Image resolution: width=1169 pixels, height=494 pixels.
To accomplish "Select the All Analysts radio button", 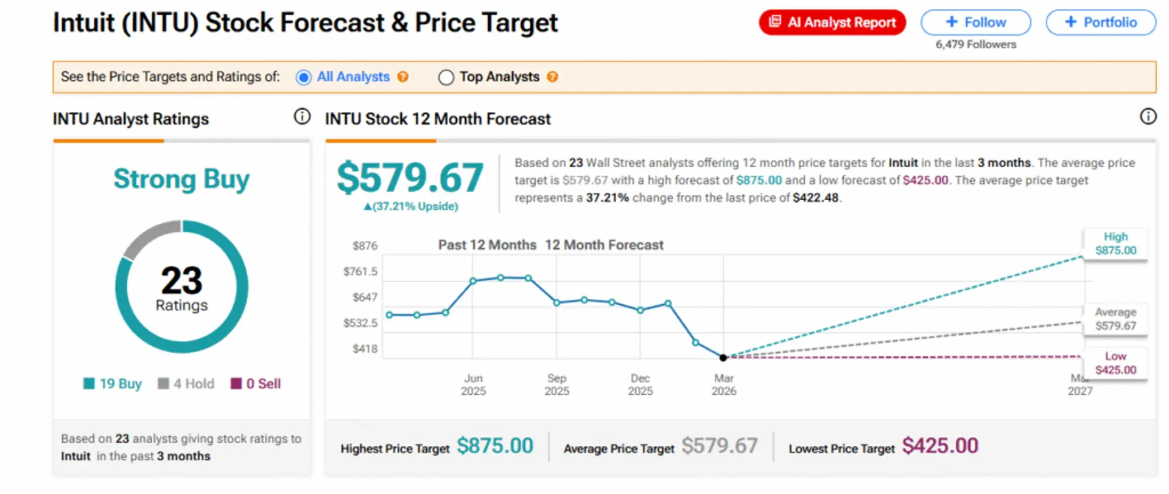I will coord(303,77).
